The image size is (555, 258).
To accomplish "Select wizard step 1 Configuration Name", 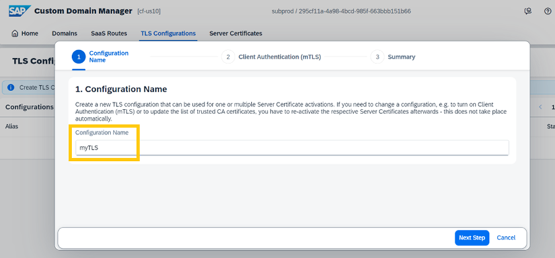I will tap(100, 57).
